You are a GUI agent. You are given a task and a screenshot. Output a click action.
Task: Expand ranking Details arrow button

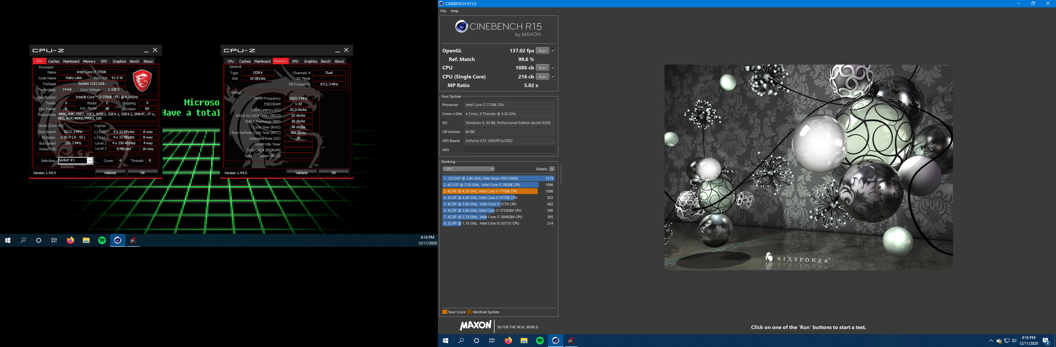point(552,169)
